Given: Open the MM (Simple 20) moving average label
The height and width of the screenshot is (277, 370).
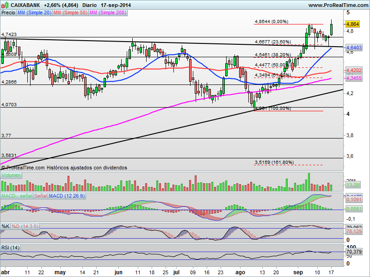Looking at the screenshot, I should (x=34, y=13).
